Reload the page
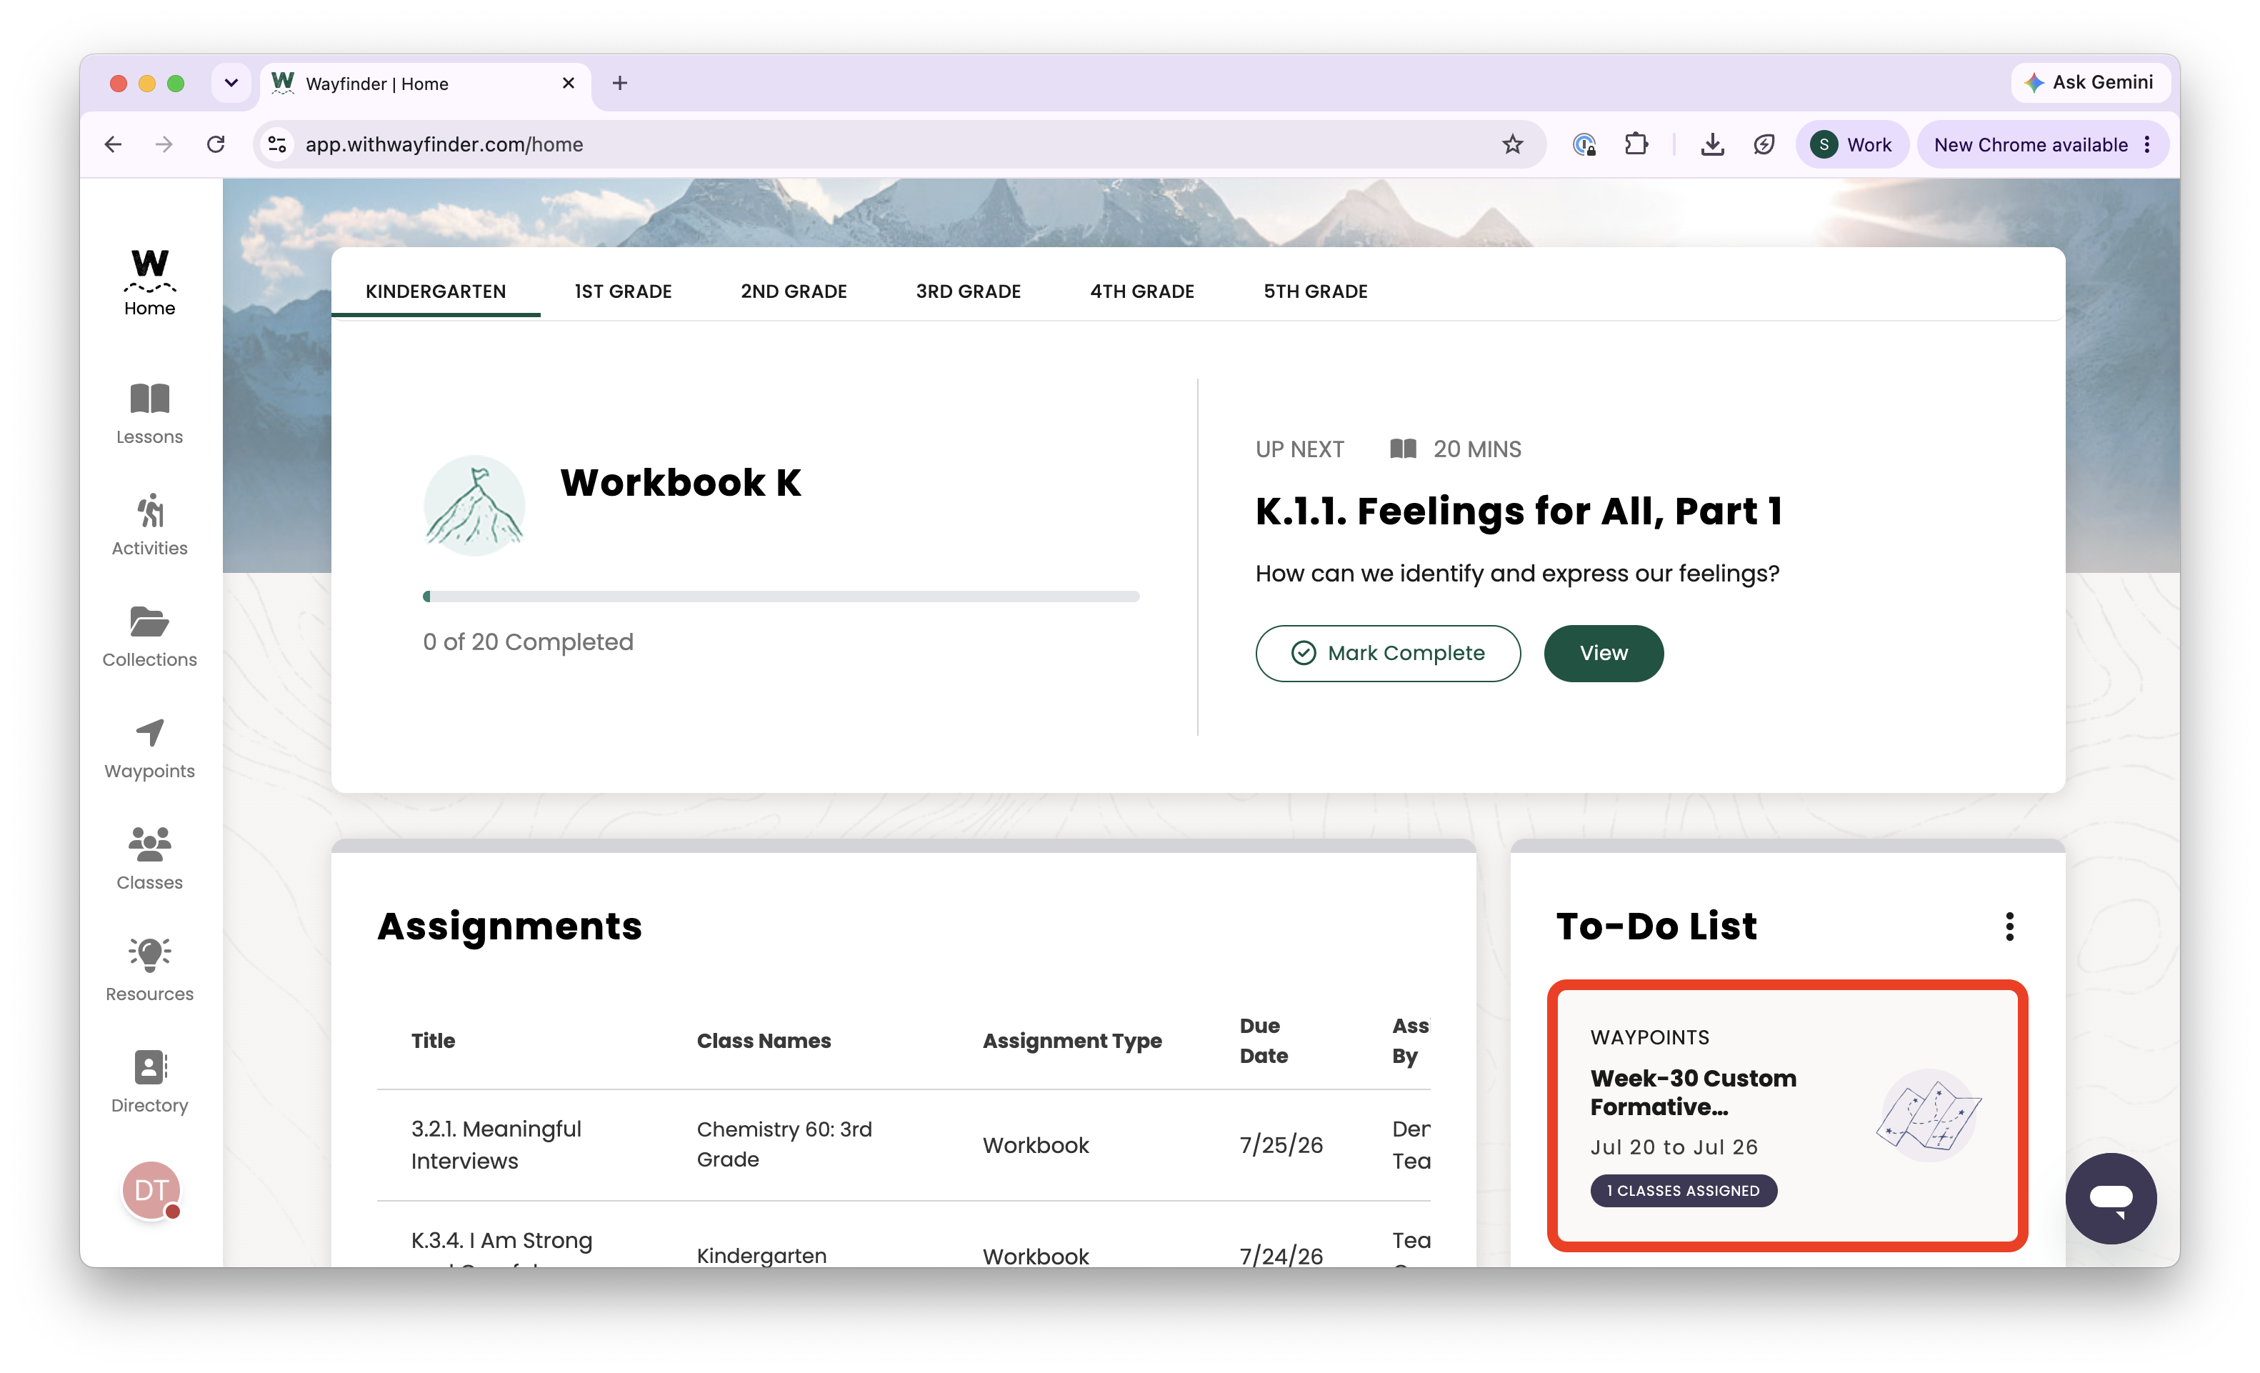This screenshot has height=1373, width=2260. tap(216, 144)
